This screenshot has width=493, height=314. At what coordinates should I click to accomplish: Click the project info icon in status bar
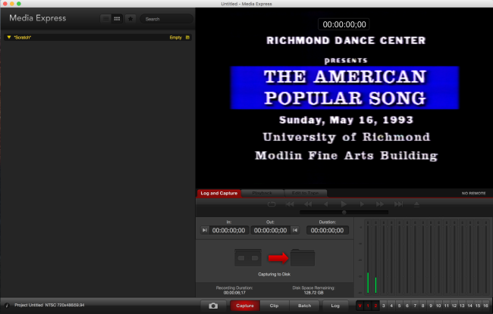tap(8, 305)
